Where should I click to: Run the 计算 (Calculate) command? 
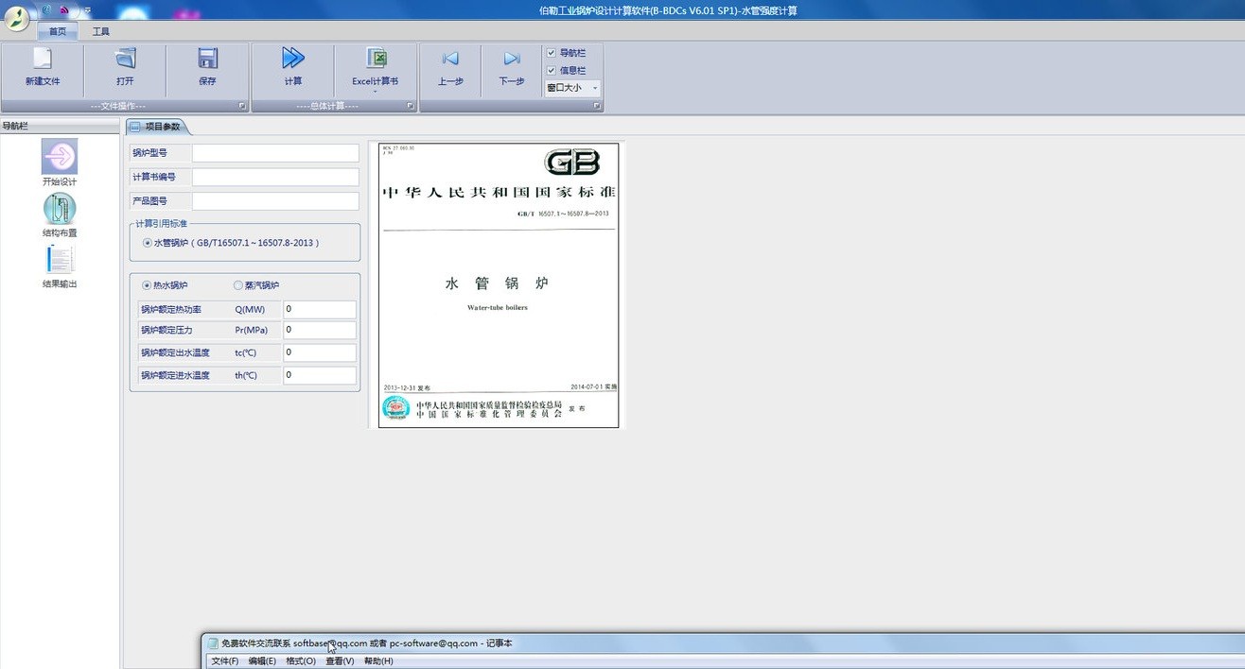291,68
